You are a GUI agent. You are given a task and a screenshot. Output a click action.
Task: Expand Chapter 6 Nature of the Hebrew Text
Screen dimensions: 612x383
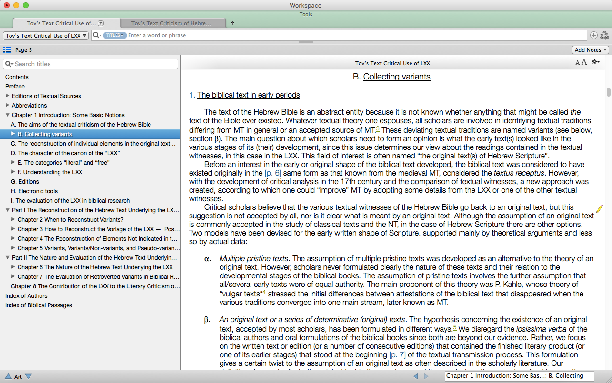[13, 267]
